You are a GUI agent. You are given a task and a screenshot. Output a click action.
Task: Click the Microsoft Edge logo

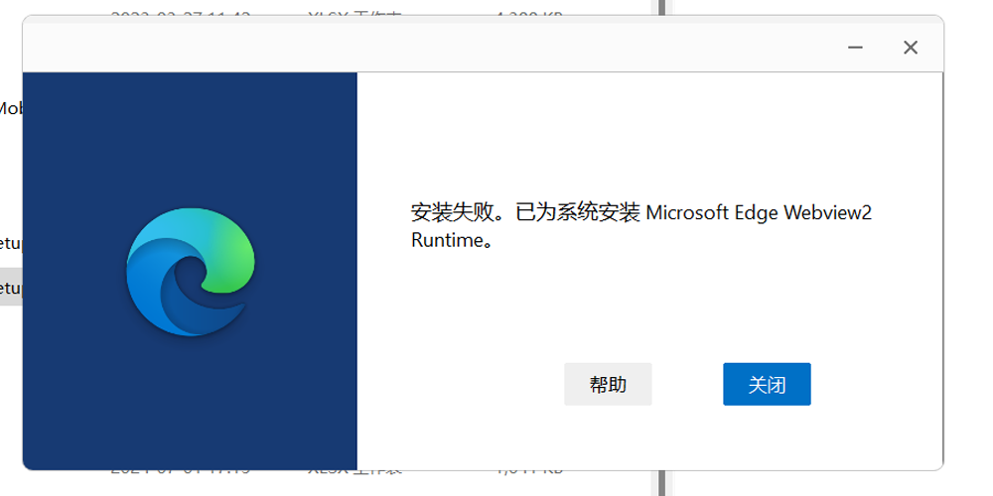[x=191, y=272]
